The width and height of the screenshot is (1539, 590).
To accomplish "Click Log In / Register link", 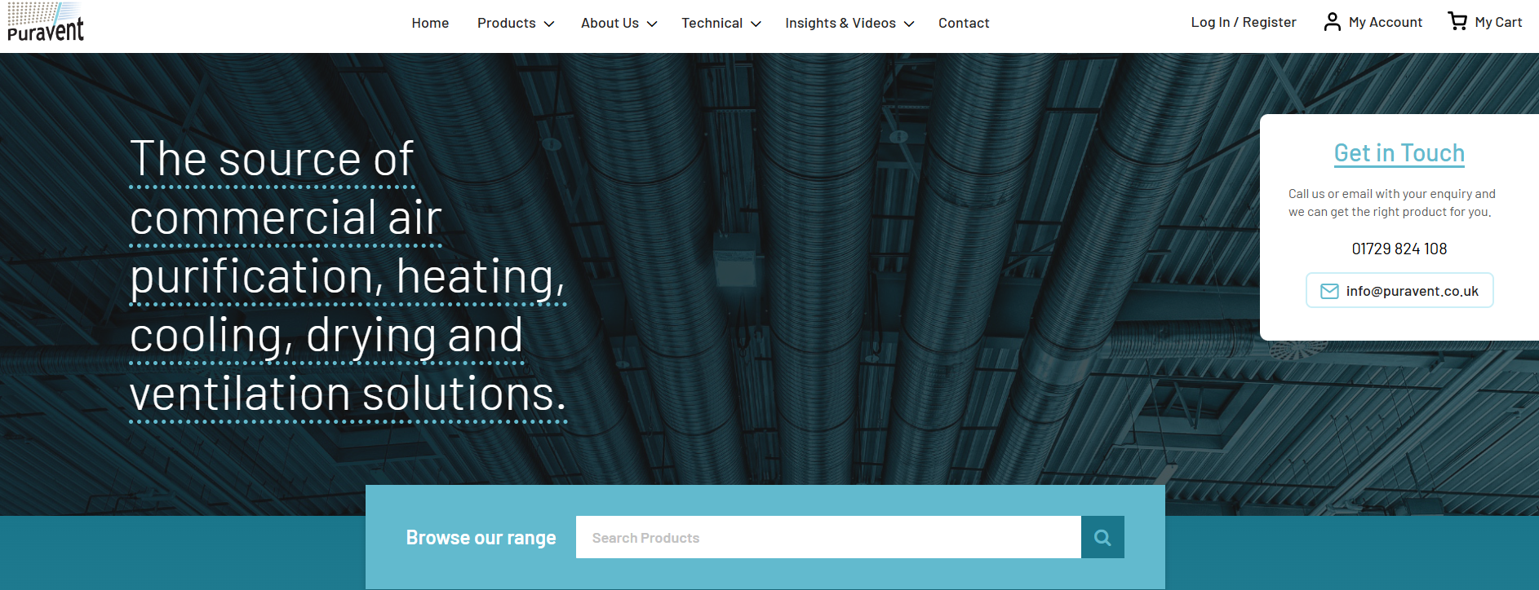I will [1243, 22].
